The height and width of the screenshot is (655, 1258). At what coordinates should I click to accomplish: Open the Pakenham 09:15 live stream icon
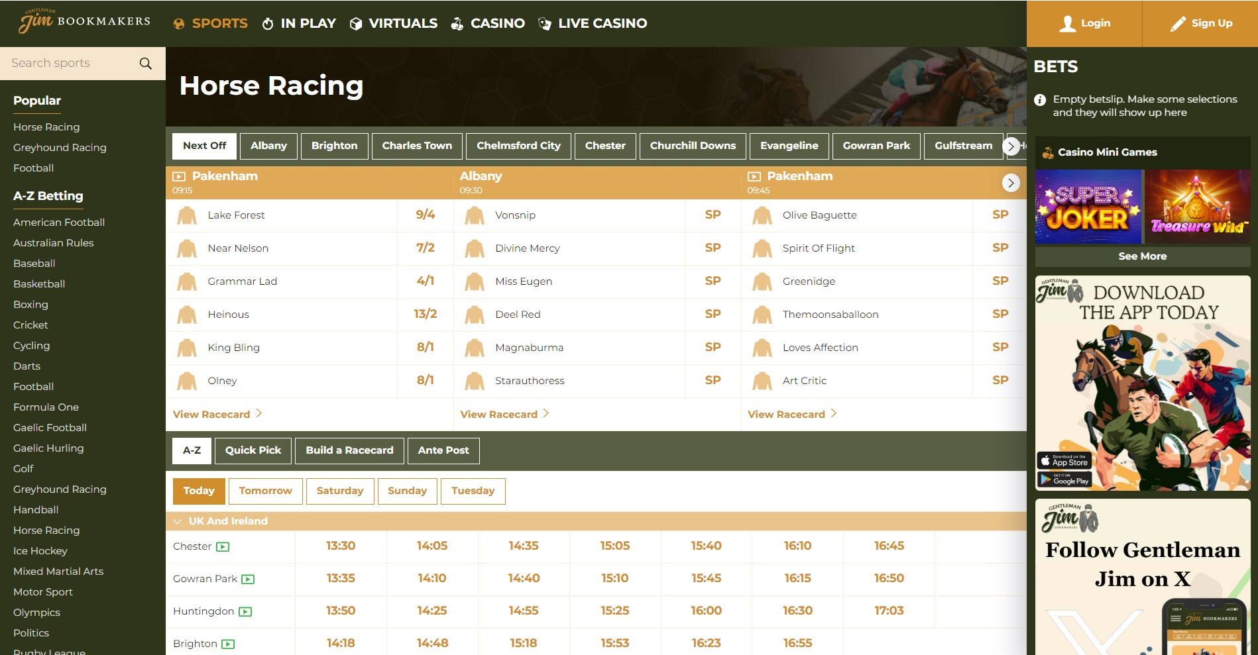tap(178, 176)
